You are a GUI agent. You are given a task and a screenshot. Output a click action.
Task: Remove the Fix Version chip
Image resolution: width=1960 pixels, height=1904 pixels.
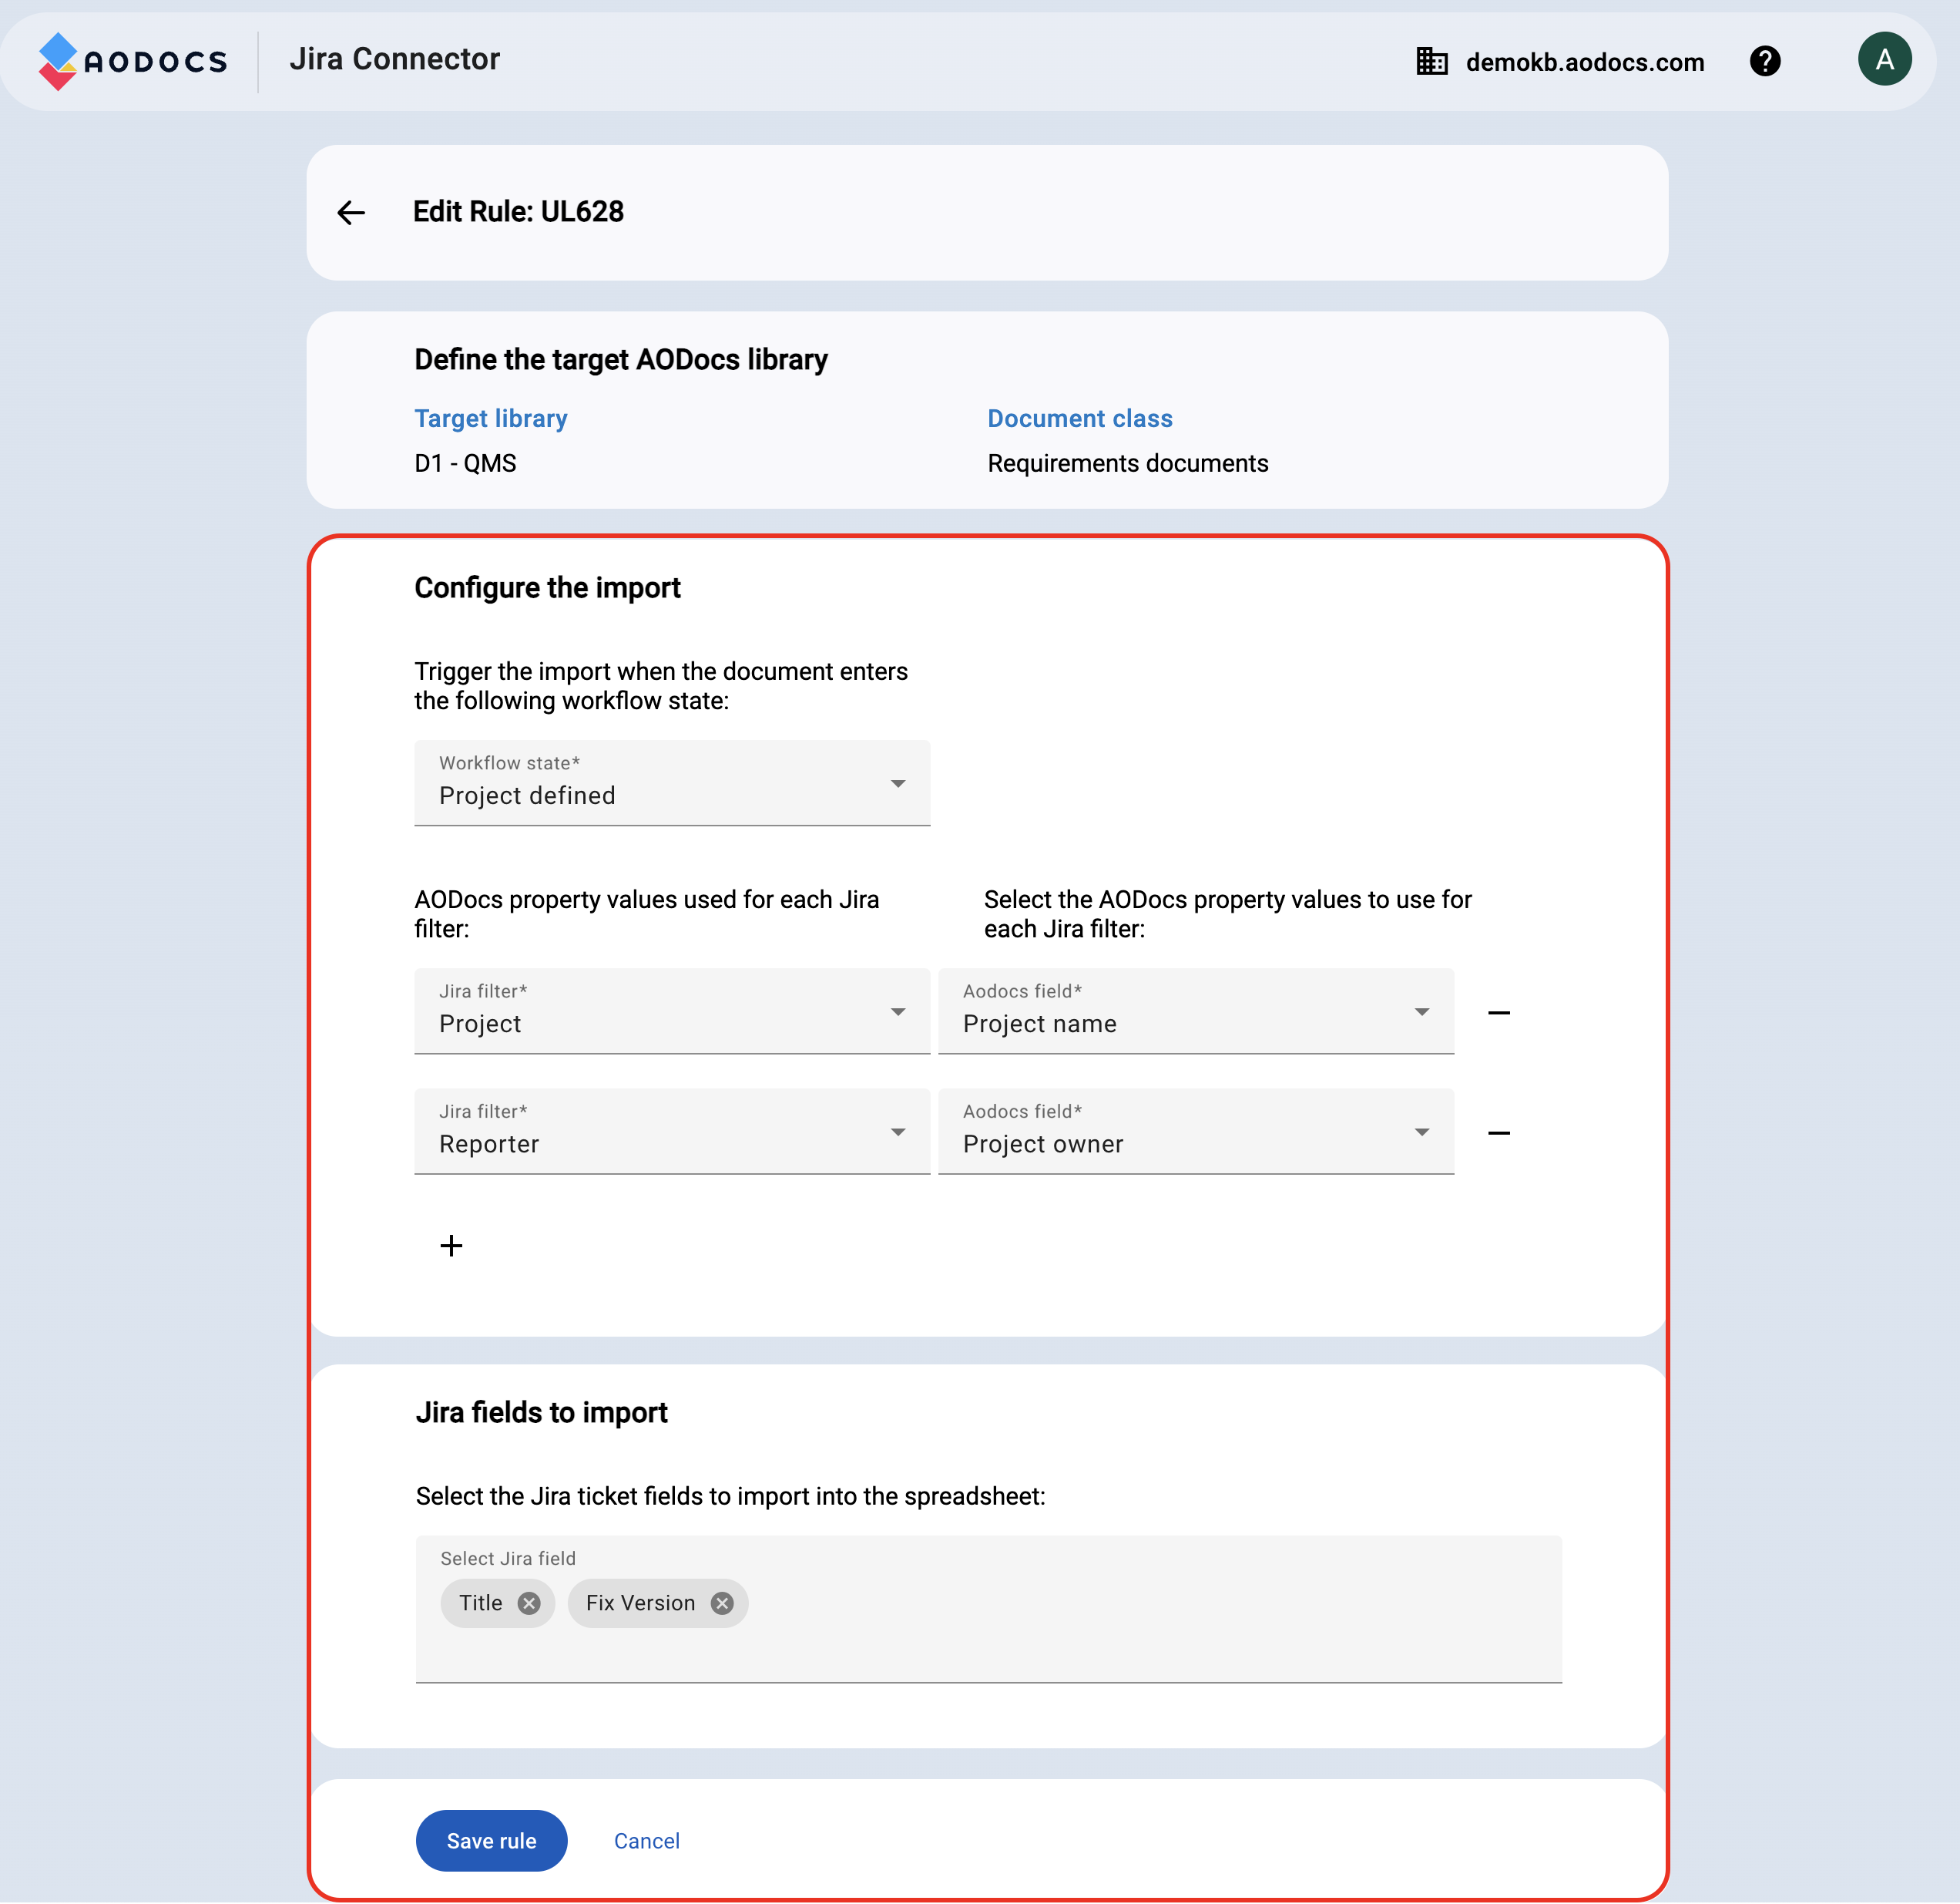coord(722,1603)
